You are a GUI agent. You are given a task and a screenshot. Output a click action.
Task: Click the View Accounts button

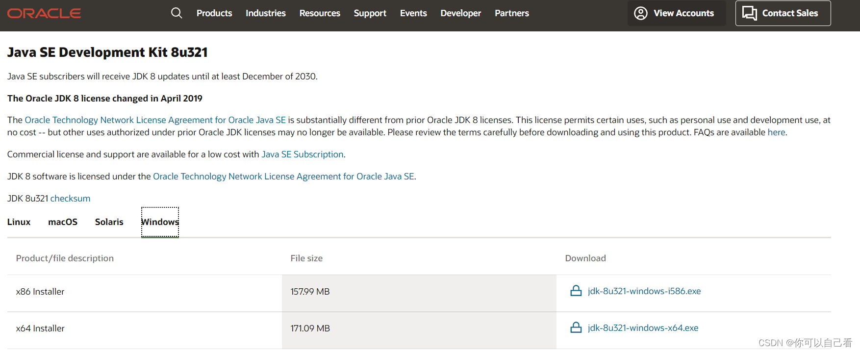[x=677, y=13]
